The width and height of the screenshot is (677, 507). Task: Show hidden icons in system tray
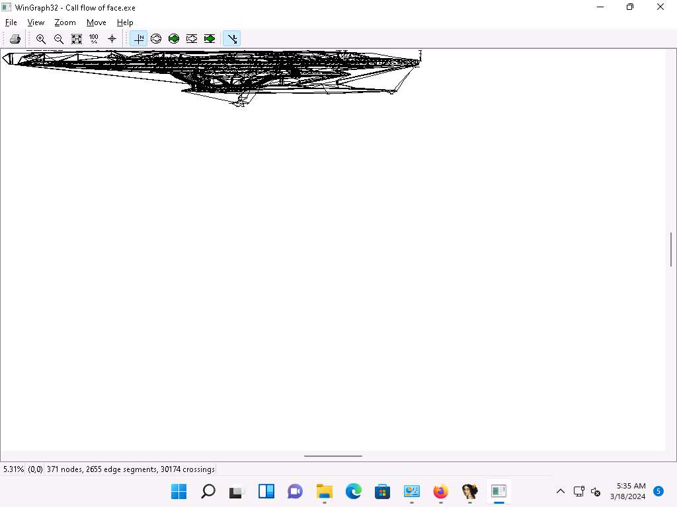tap(560, 491)
